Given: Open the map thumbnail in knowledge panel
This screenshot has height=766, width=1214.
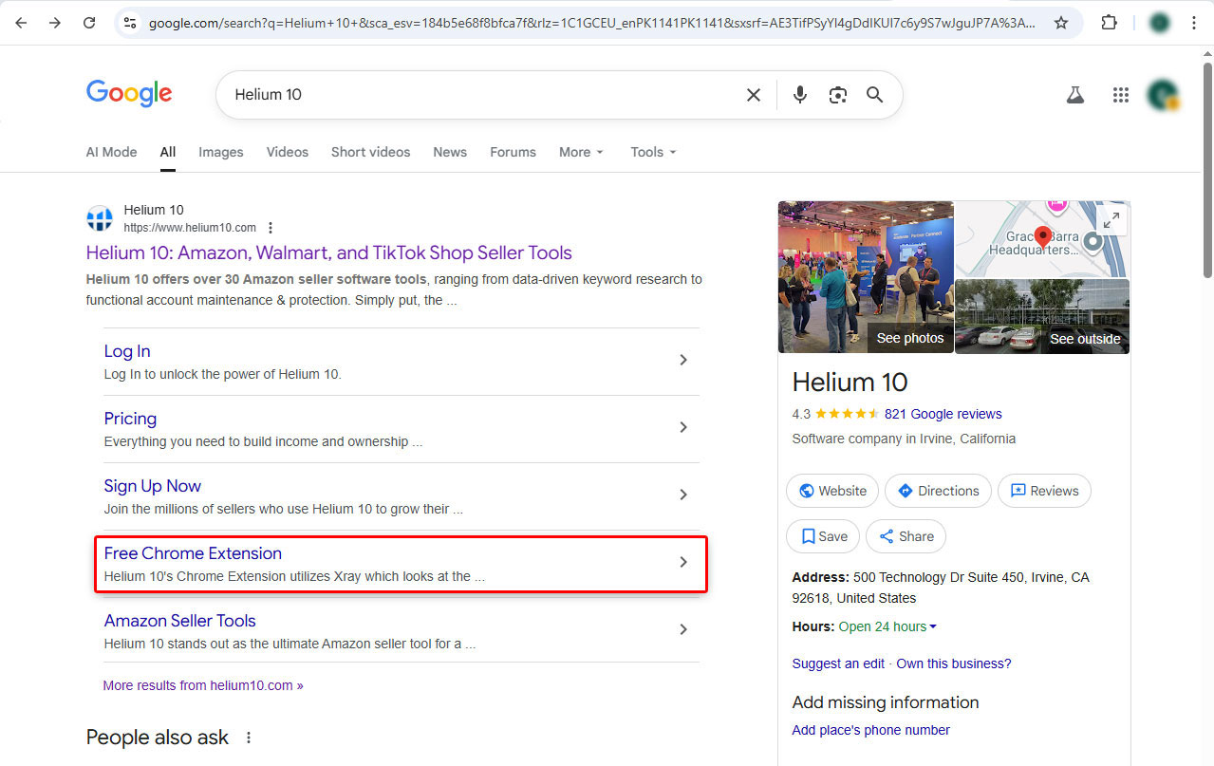Looking at the screenshot, I should (1042, 239).
